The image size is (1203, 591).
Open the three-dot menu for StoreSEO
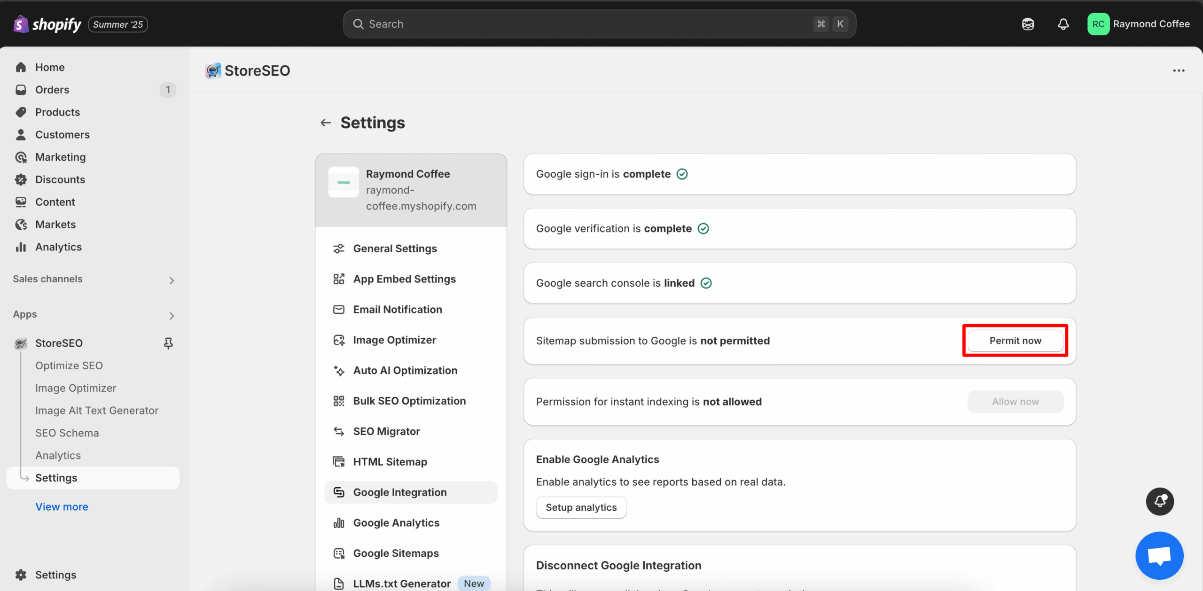click(x=1179, y=70)
